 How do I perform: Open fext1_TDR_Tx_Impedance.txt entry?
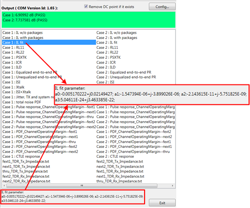click(x=26, y=162)
